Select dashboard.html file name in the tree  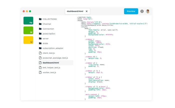click(x=51, y=63)
